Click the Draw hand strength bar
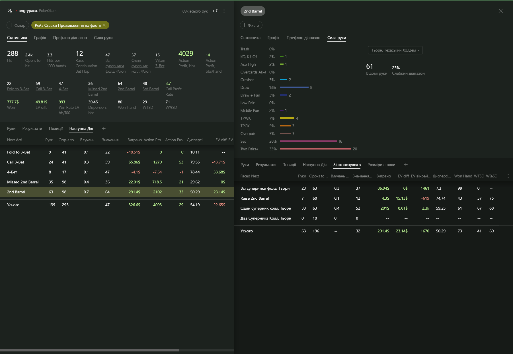 [x=294, y=87]
